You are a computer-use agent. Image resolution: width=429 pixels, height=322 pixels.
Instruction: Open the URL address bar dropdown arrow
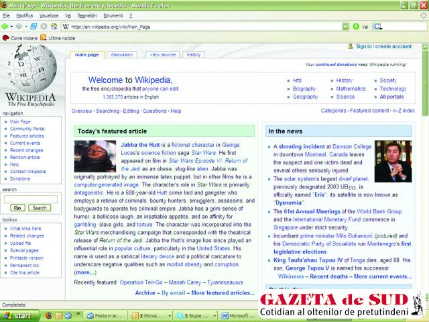pyautogui.click(x=345, y=26)
